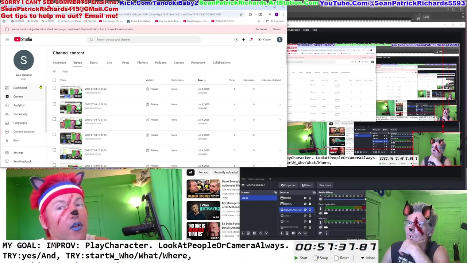467x263 pixels.
Task: Switch to the Playlists tab
Action: coord(142,62)
